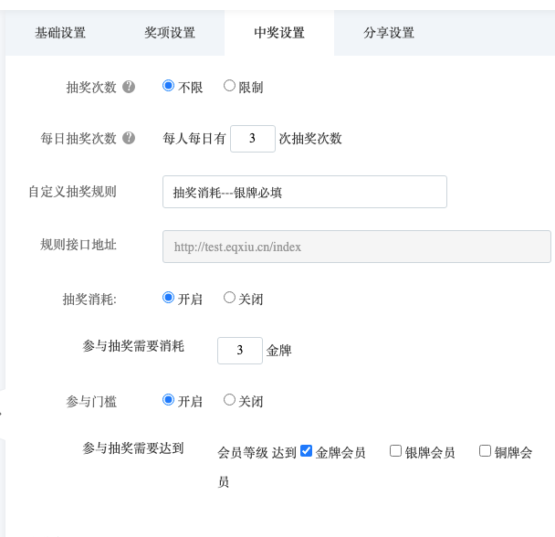The image size is (555, 537).
Task: Choose the 限制 radio option
Action: [229, 86]
